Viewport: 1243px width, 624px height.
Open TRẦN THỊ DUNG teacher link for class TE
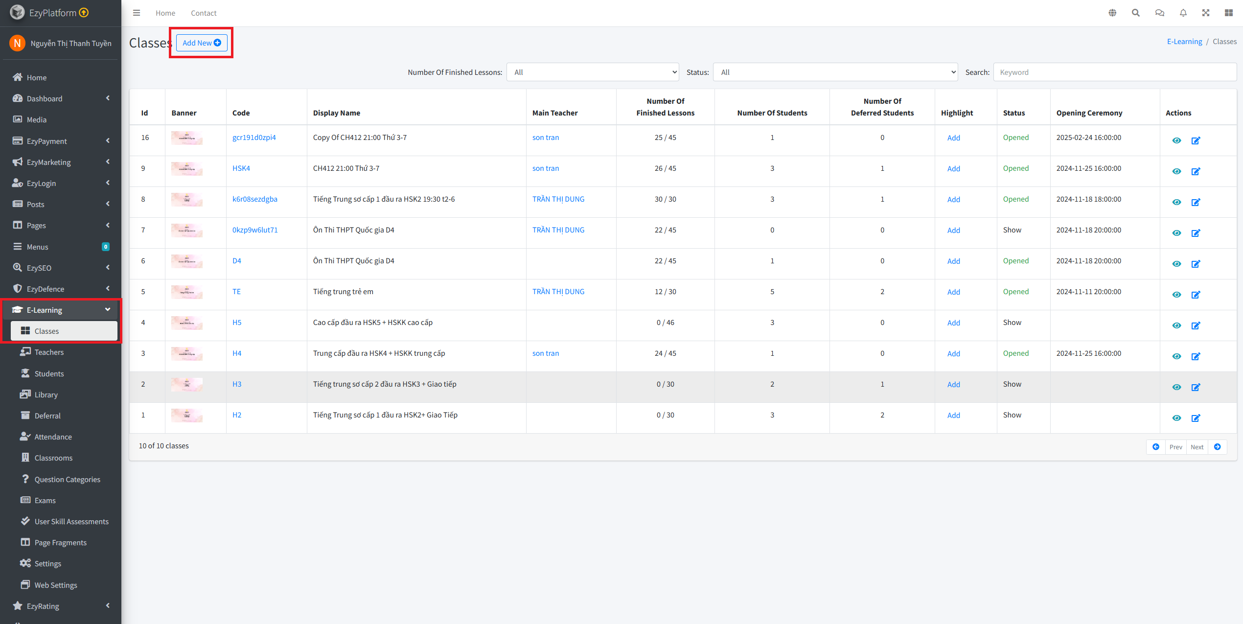pos(558,292)
